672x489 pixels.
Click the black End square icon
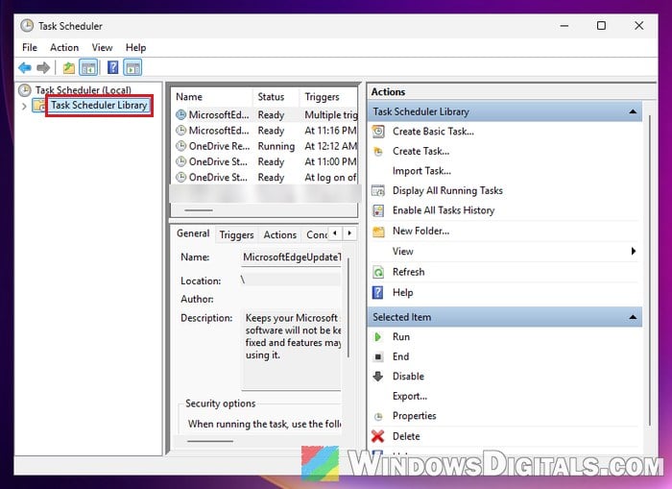(x=378, y=356)
